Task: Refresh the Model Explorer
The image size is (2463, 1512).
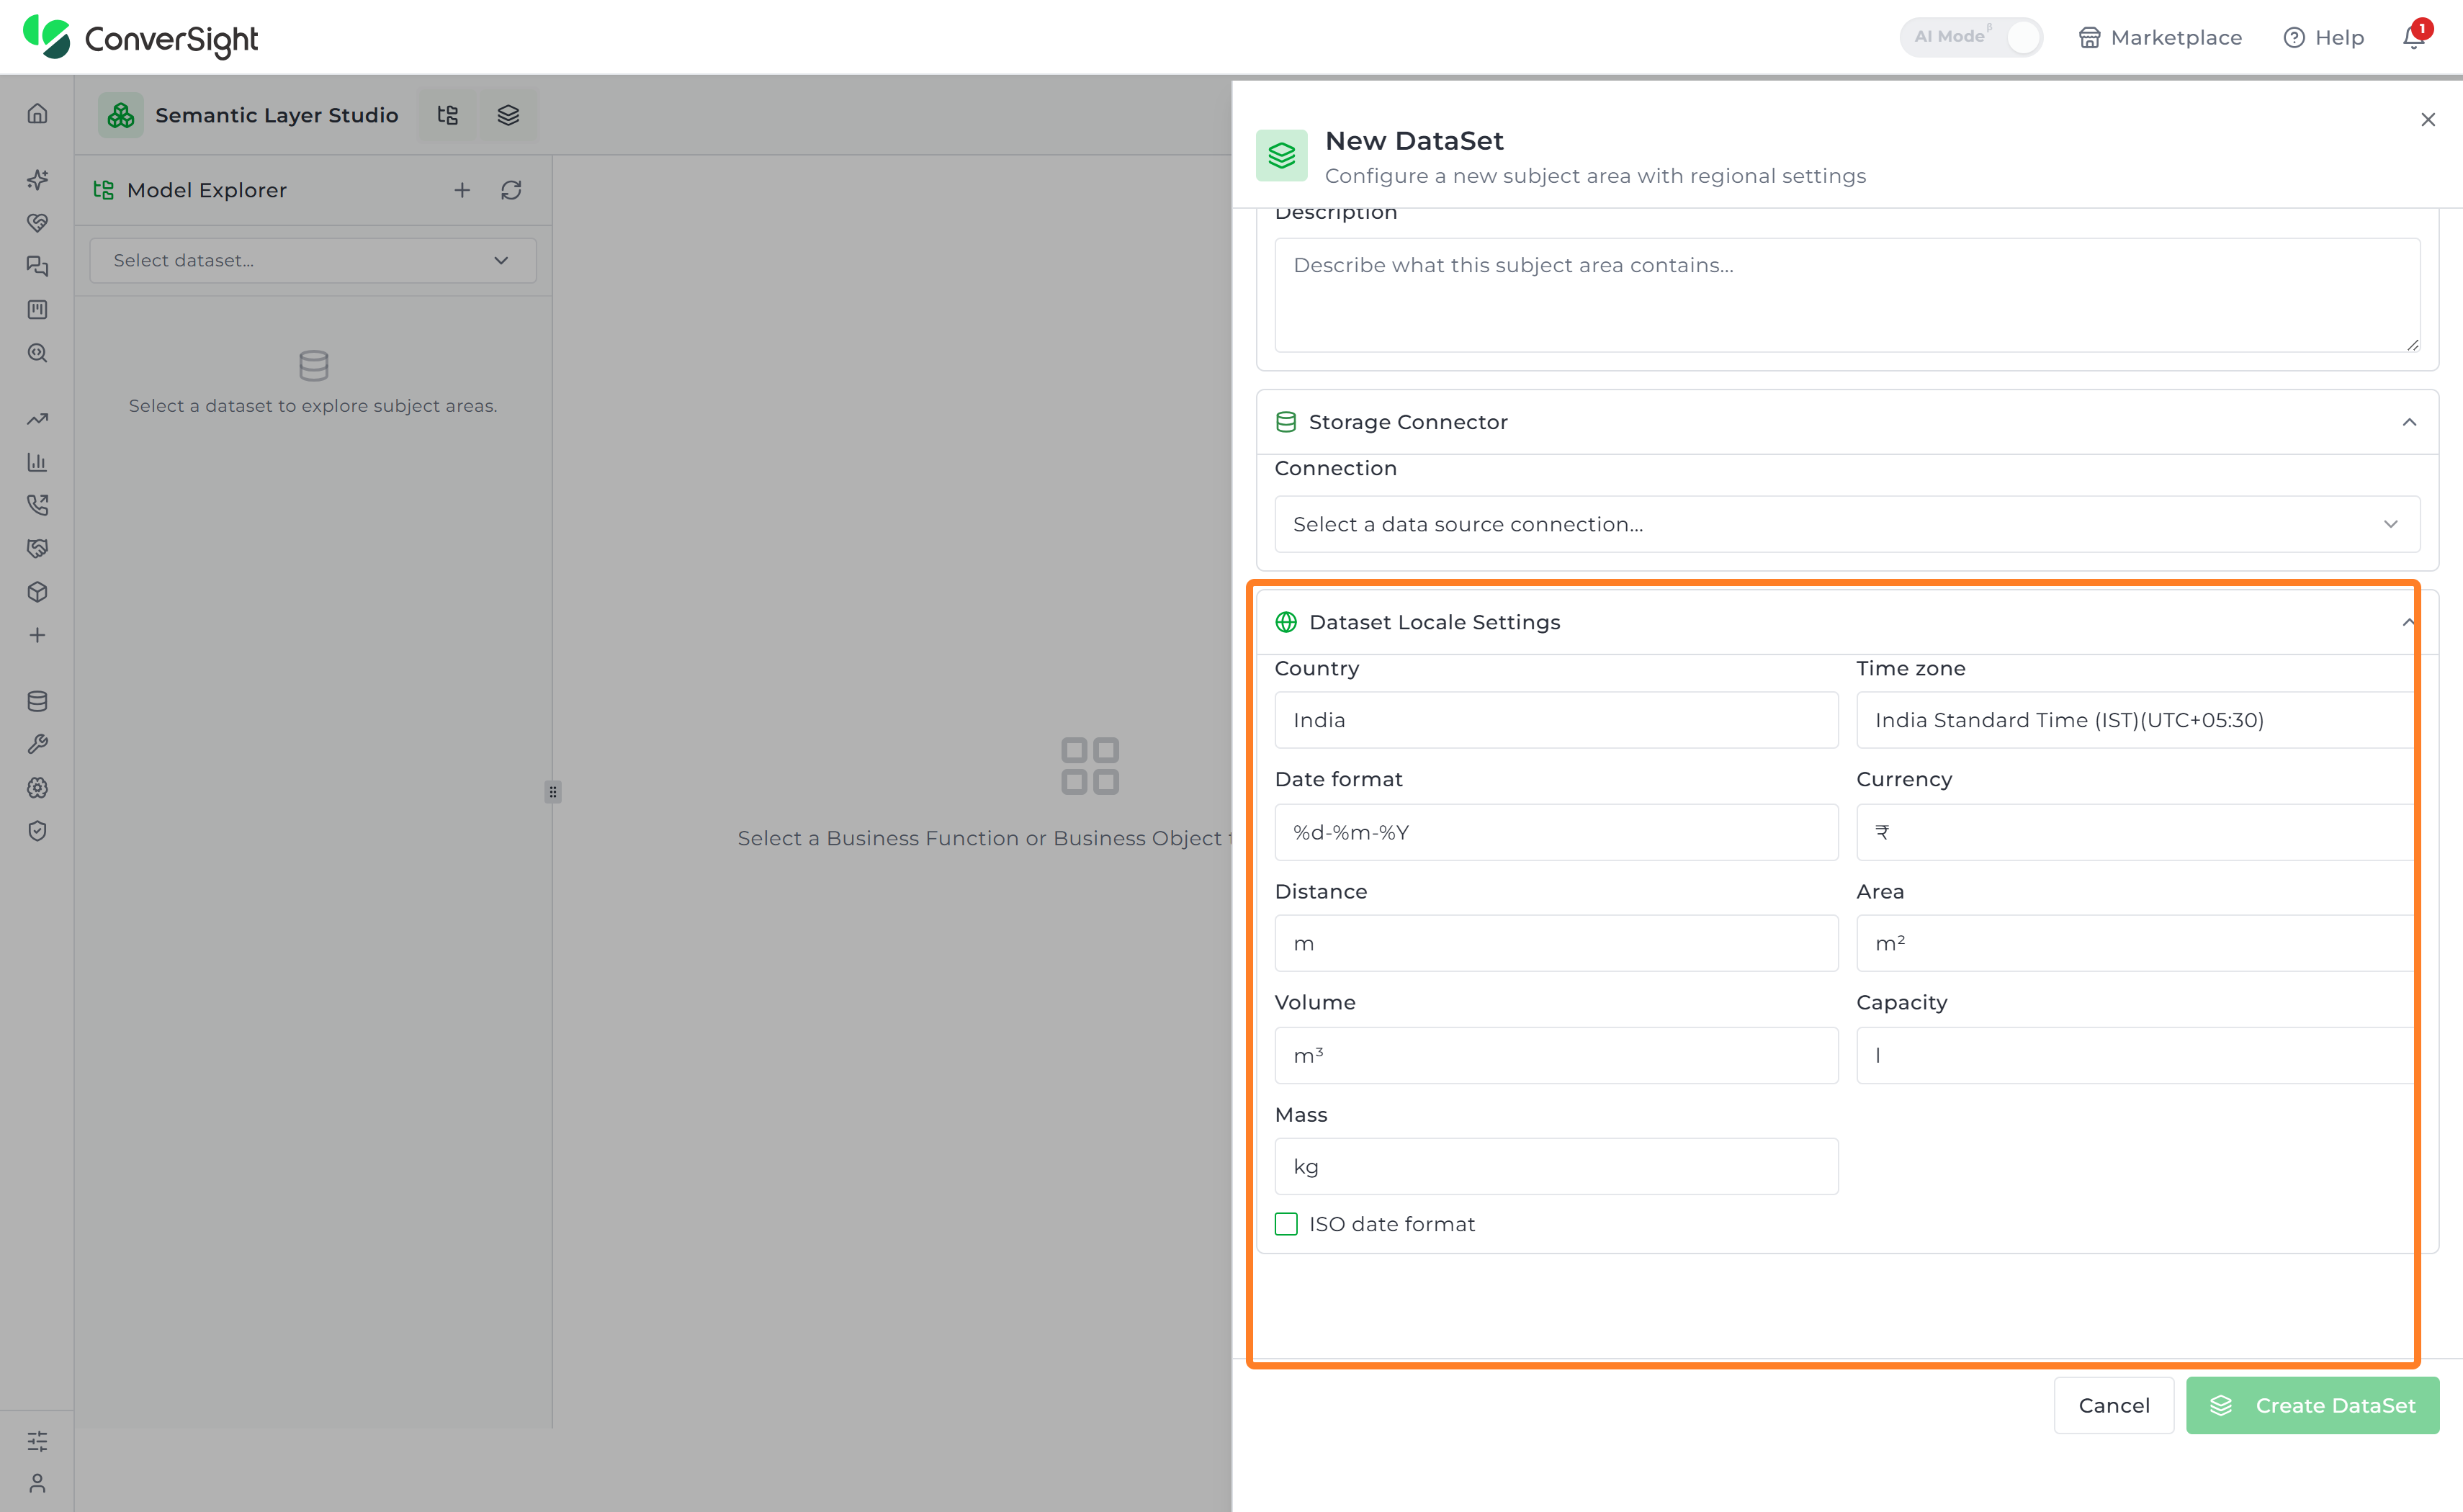Action: pyautogui.click(x=511, y=190)
